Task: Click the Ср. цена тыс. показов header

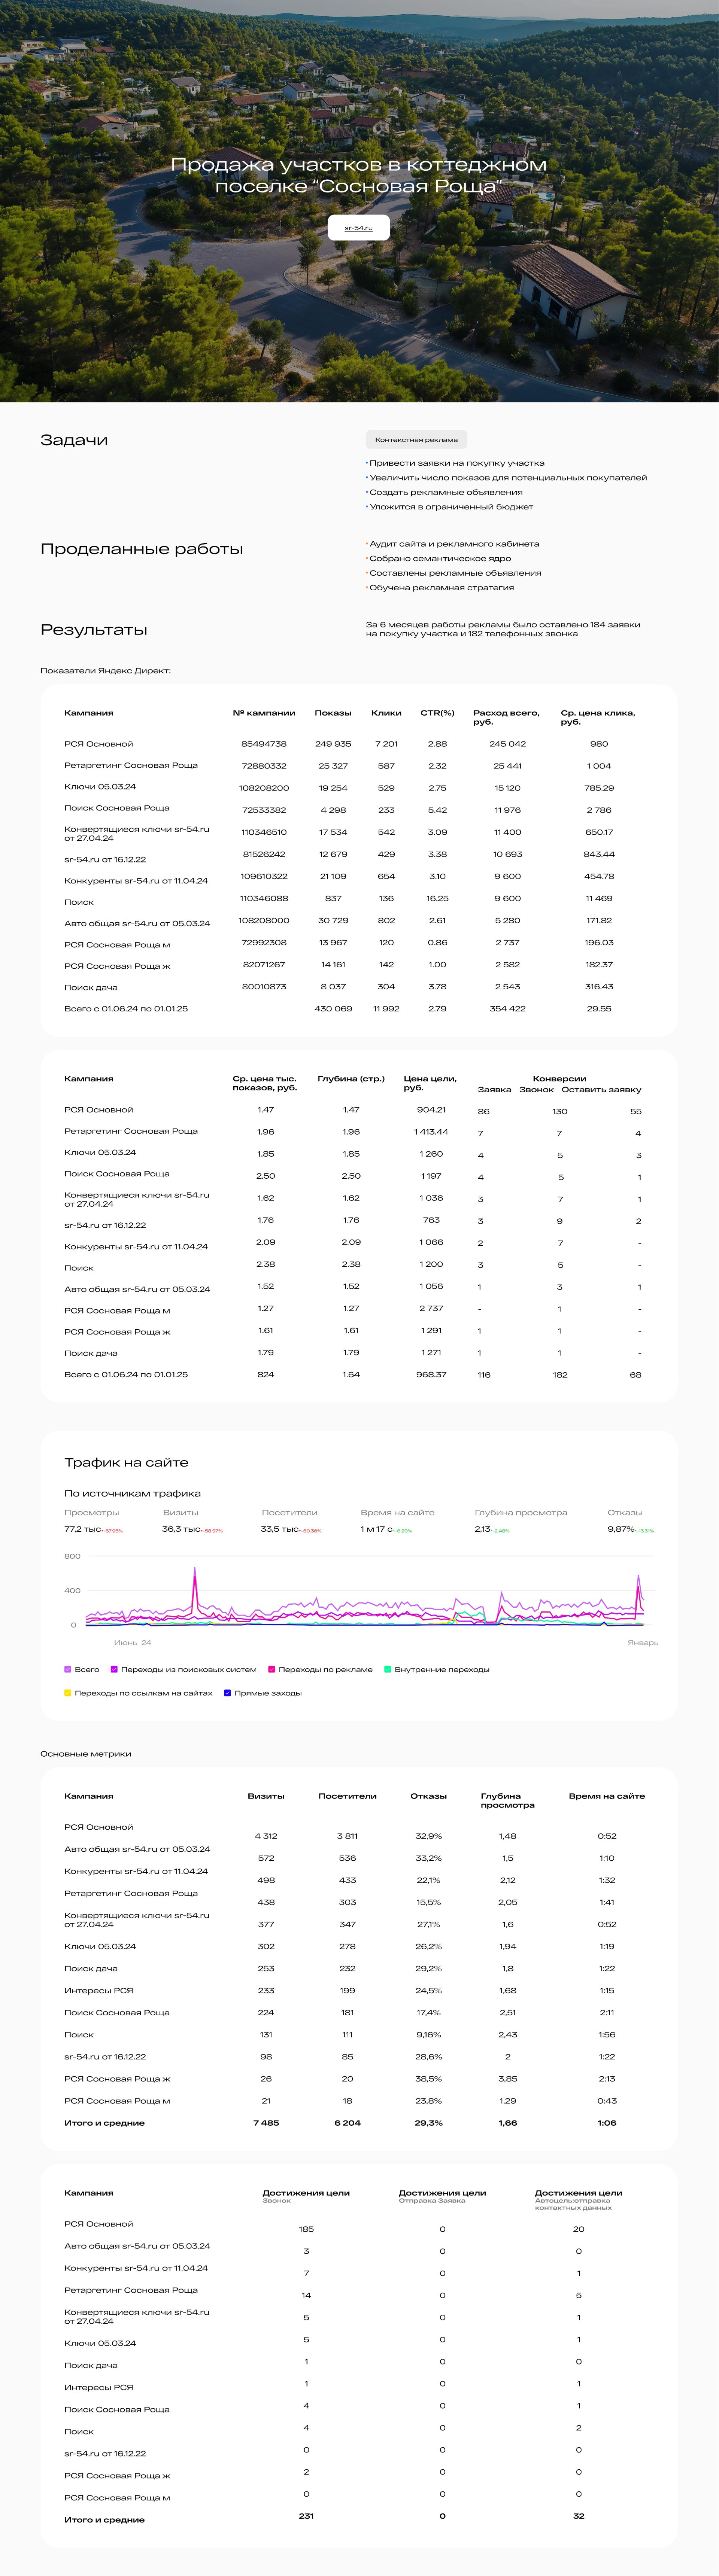Action: coord(265,1083)
